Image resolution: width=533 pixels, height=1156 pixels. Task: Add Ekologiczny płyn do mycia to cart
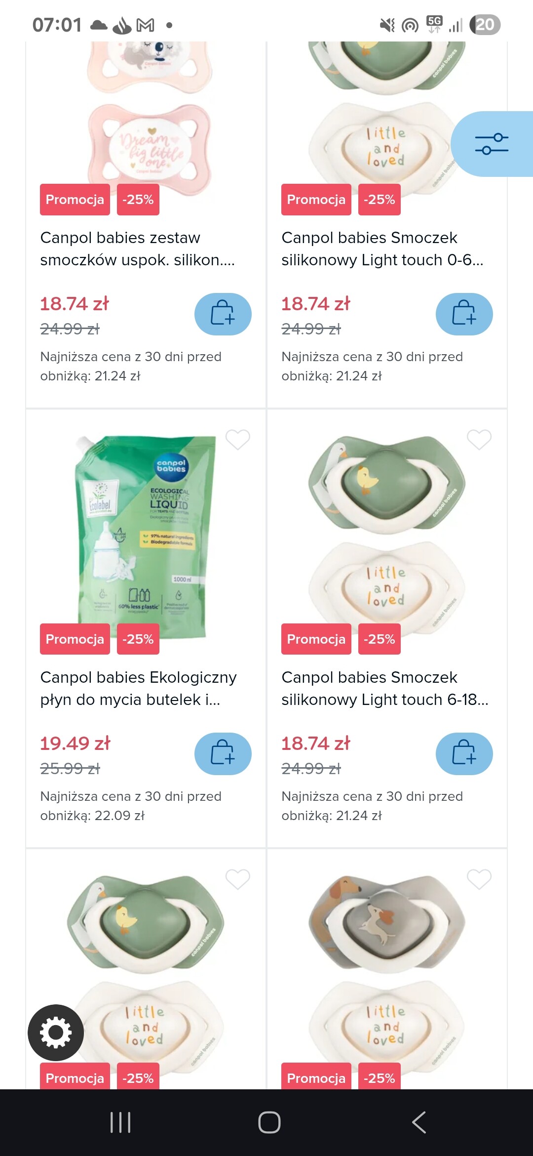coord(223,754)
